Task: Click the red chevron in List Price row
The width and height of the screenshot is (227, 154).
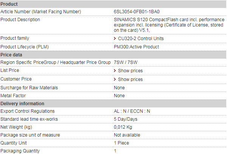Action: click(x=115, y=71)
